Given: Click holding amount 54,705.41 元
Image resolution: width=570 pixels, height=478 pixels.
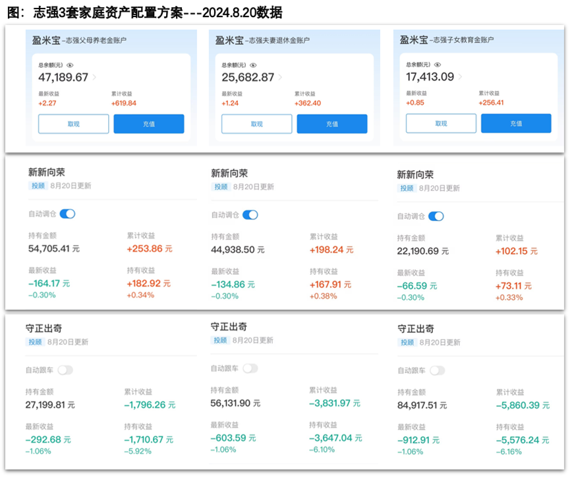Looking at the screenshot, I should 54,249.
